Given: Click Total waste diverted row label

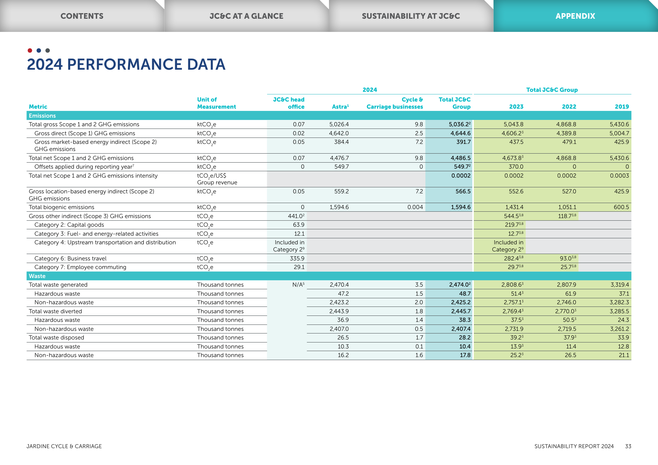Looking at the screenshot, I should [55, 311].
